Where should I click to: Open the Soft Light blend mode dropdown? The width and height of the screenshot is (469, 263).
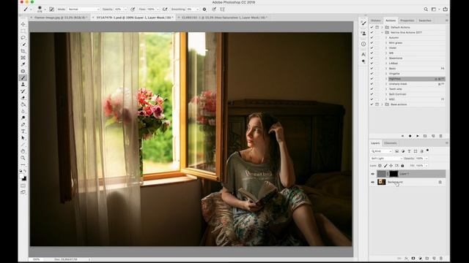(x=386, y=159)
